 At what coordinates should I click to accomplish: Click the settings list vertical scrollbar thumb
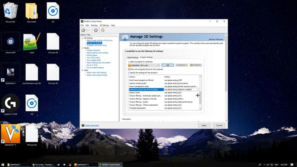point(200,97)
